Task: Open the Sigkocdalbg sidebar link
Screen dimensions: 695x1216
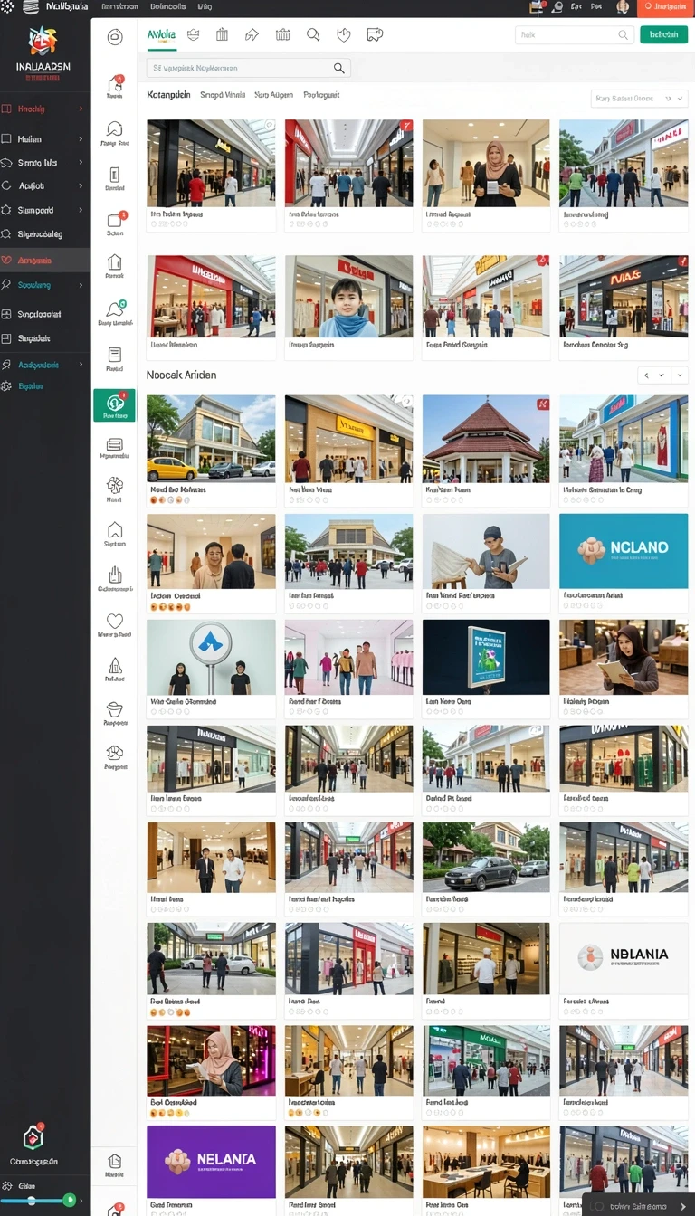Action: coord(40,234)
